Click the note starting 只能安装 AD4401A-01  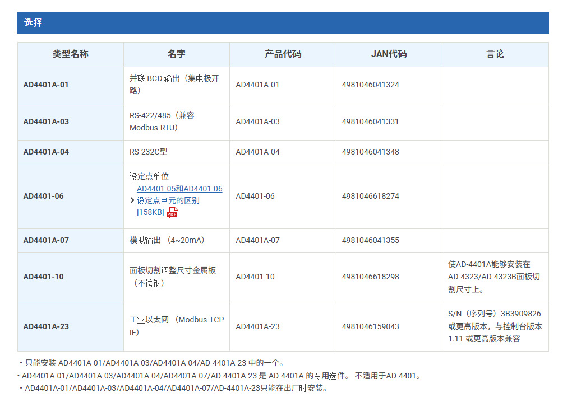pos(152,363)
